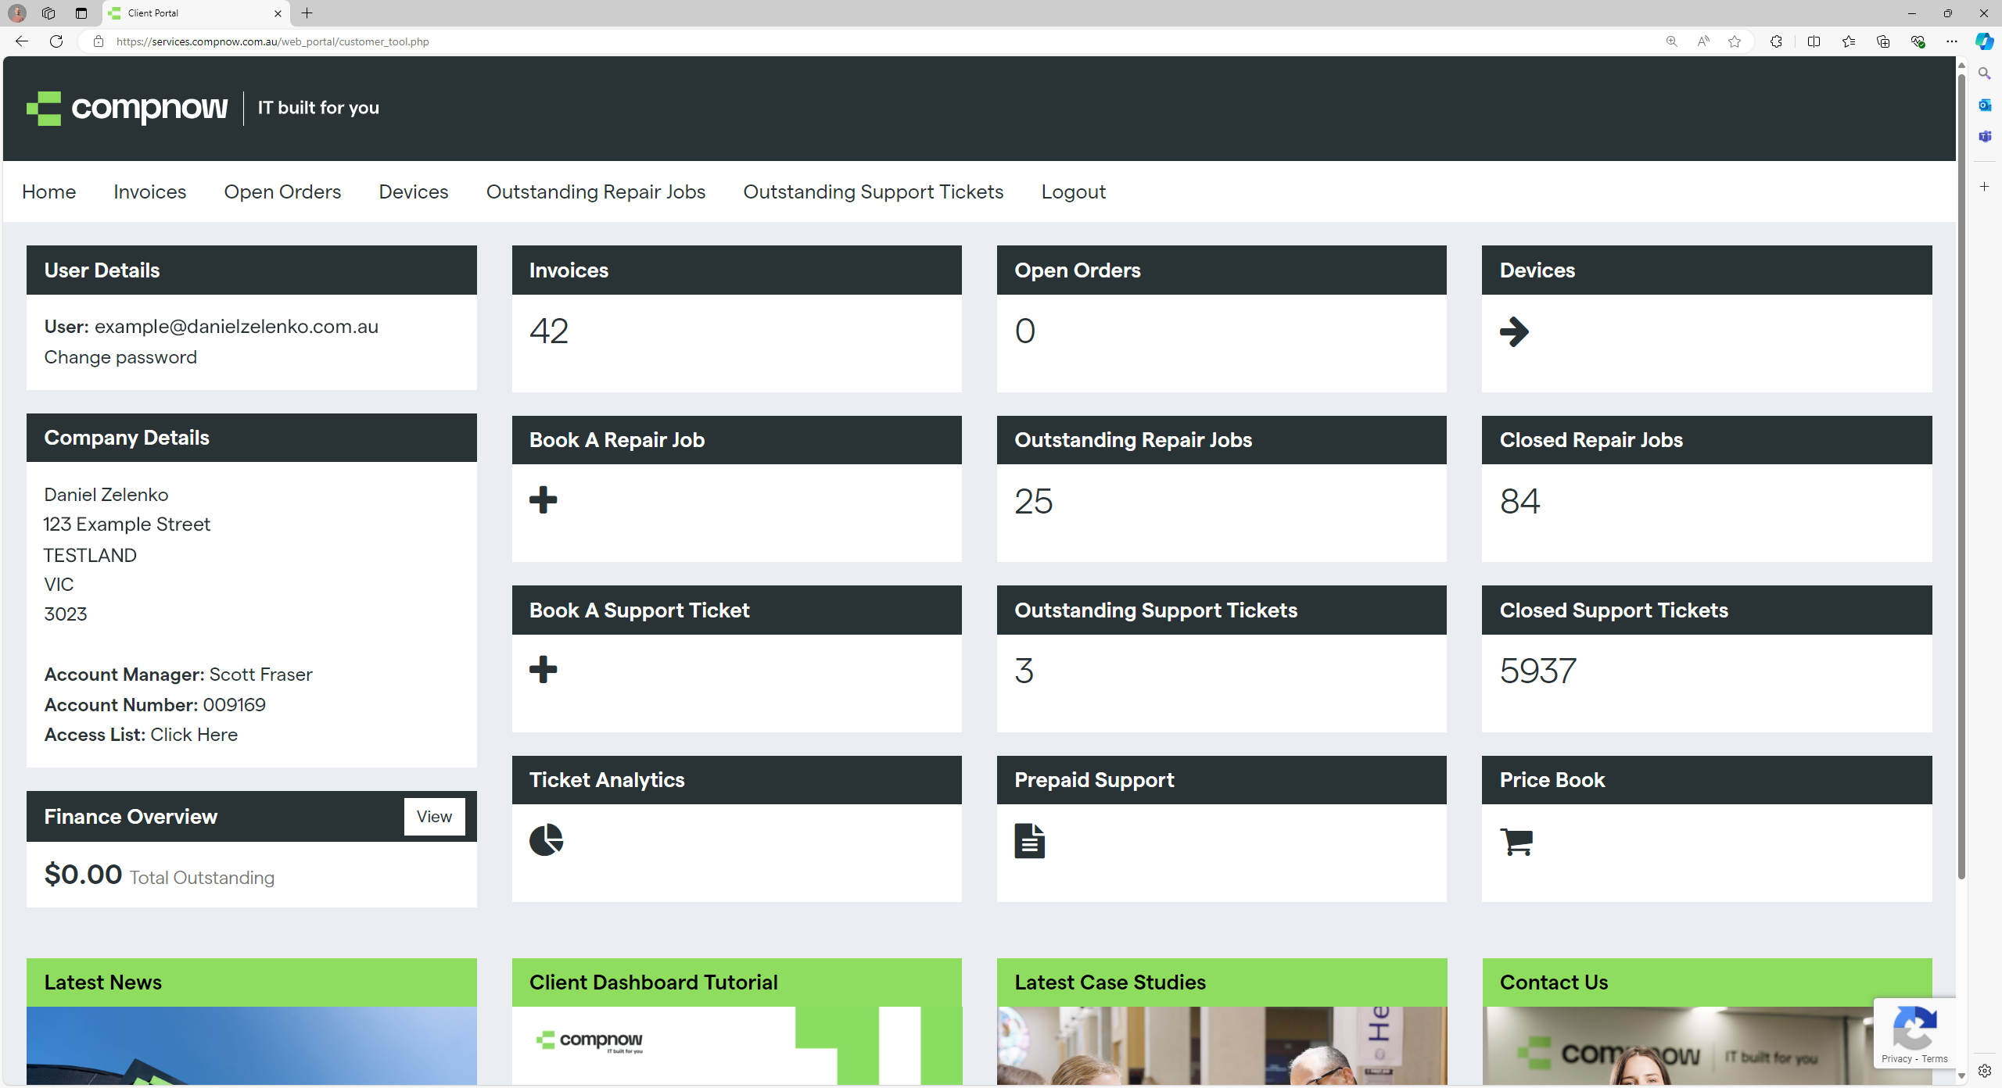Open the Outlook icon in the sidebar
The image size is (2002, 1088).
[x=1984, y=105]
